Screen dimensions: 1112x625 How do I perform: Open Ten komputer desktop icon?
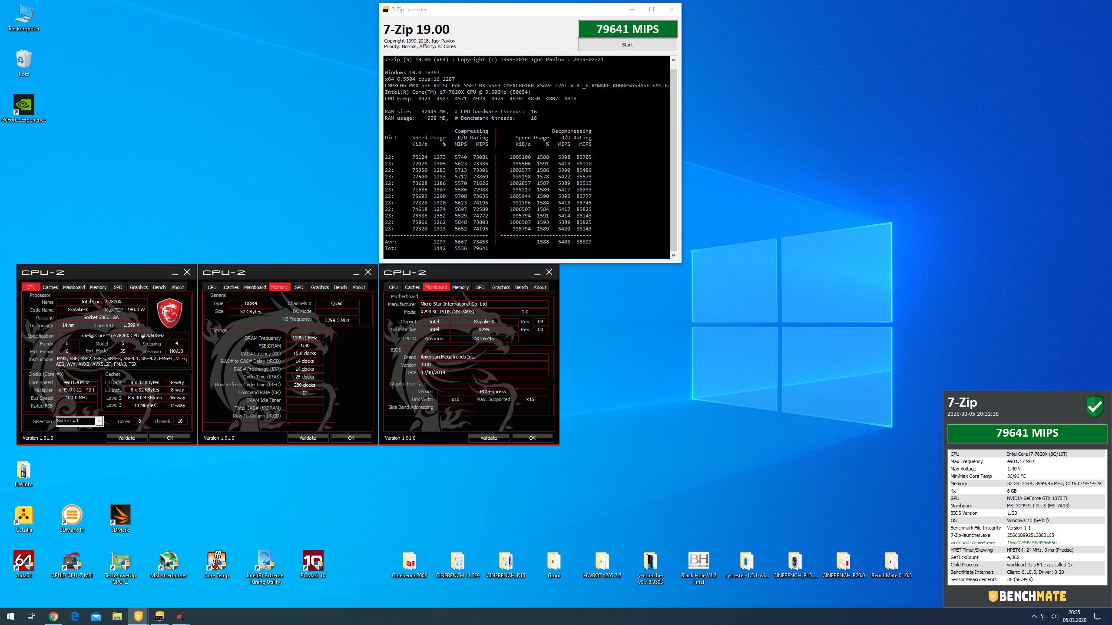tap(23, 18)
